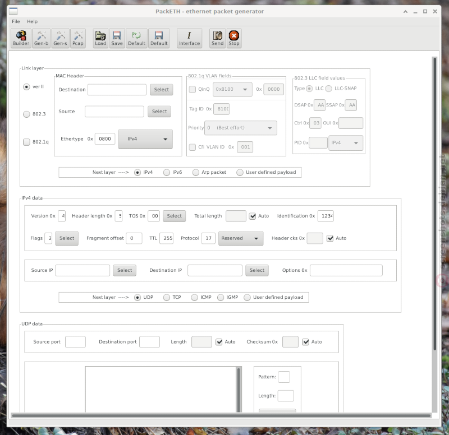The width and height of the screenshot is (449, 435).
Task: Open the Priority Best effort dropdown
Action: [x=241, y=128]
